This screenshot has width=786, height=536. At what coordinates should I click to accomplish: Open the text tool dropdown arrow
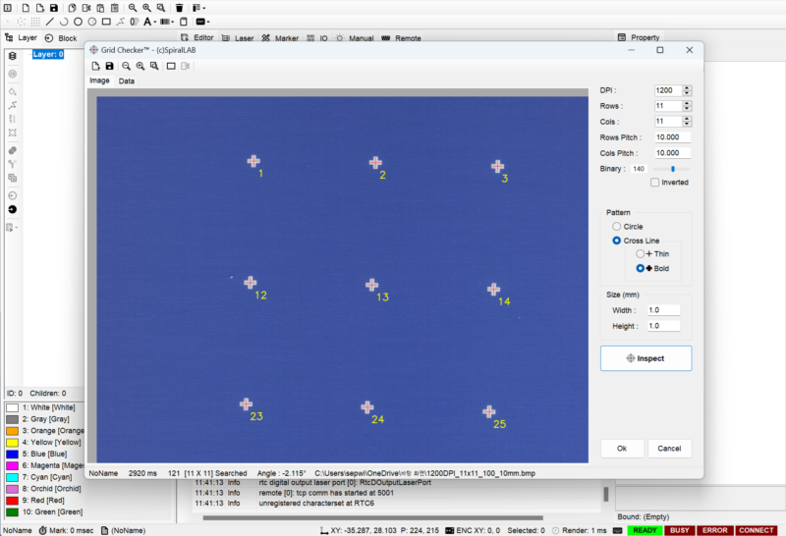point(156,21)
